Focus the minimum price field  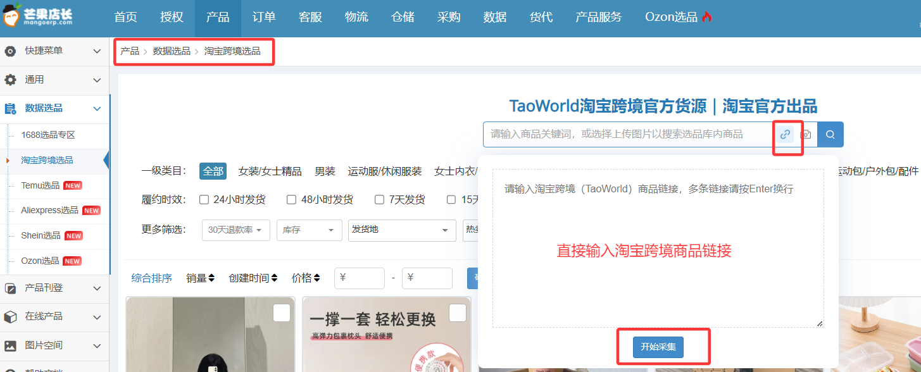[x=360, y=278]
